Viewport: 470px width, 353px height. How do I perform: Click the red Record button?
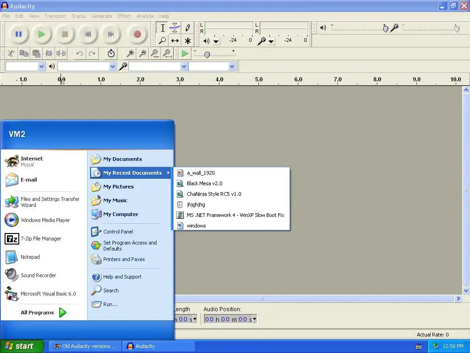click(137, 34)
